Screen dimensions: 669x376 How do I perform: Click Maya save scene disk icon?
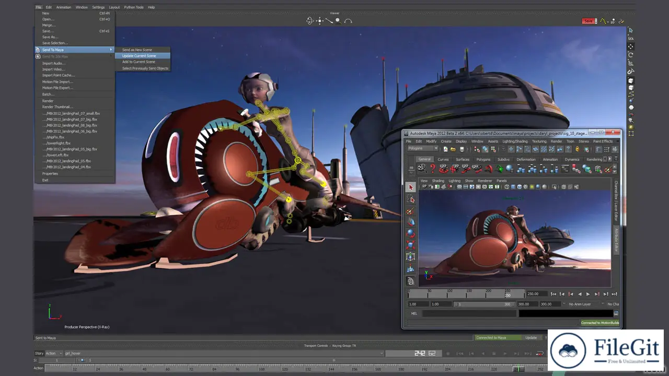click(x=462, y=149)
